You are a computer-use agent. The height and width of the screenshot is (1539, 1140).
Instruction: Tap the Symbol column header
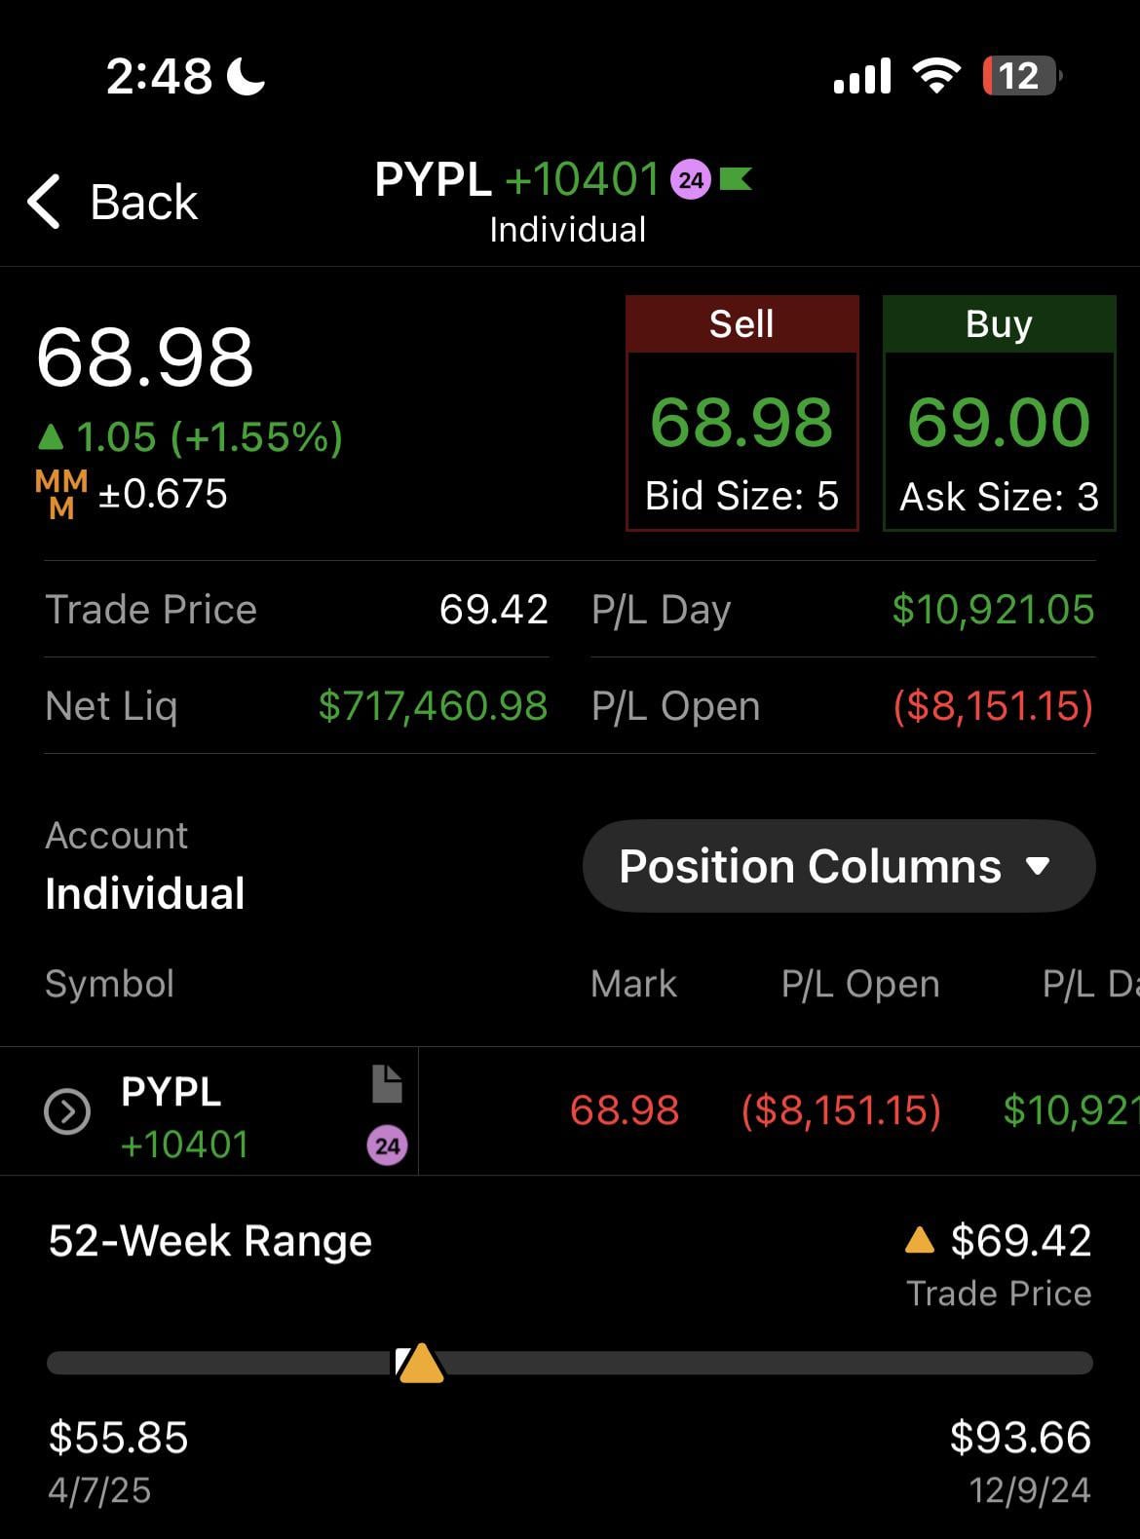coord(110,984)
